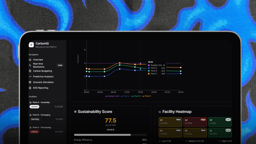Image resolution: width=256 pixels, height=144 pixels.
Task: Click the Carbon Budgeting calculator icon
Action: click(30, 71)
